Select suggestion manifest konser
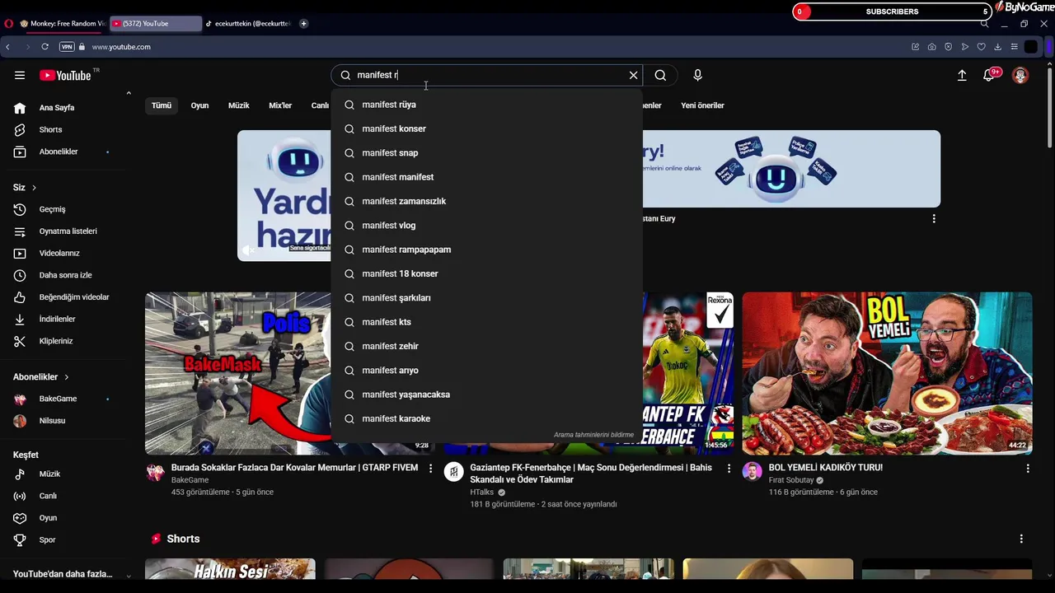This screenshot has height=593, width=1055. click(x=486, y=128)
